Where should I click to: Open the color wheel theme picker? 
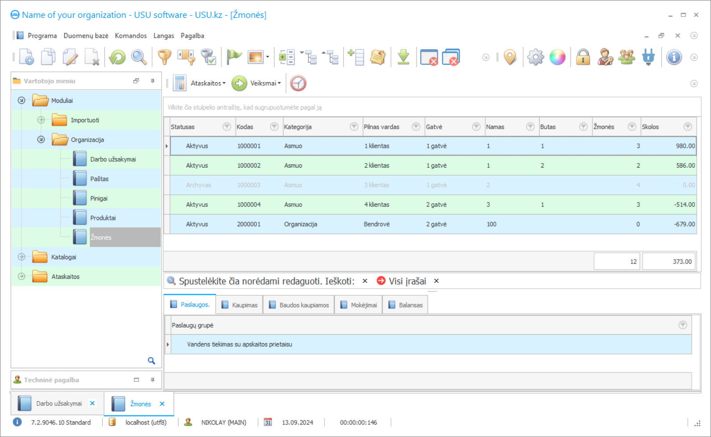557,57
